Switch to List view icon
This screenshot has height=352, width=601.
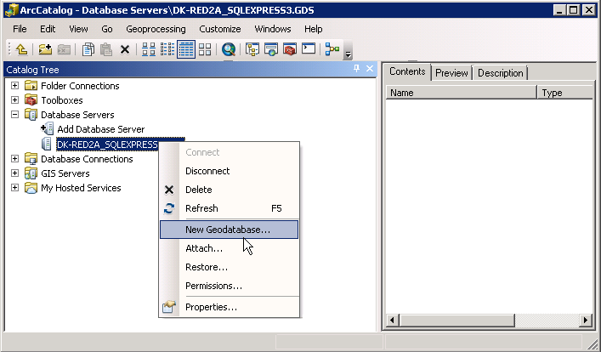(x=167, y=49)
